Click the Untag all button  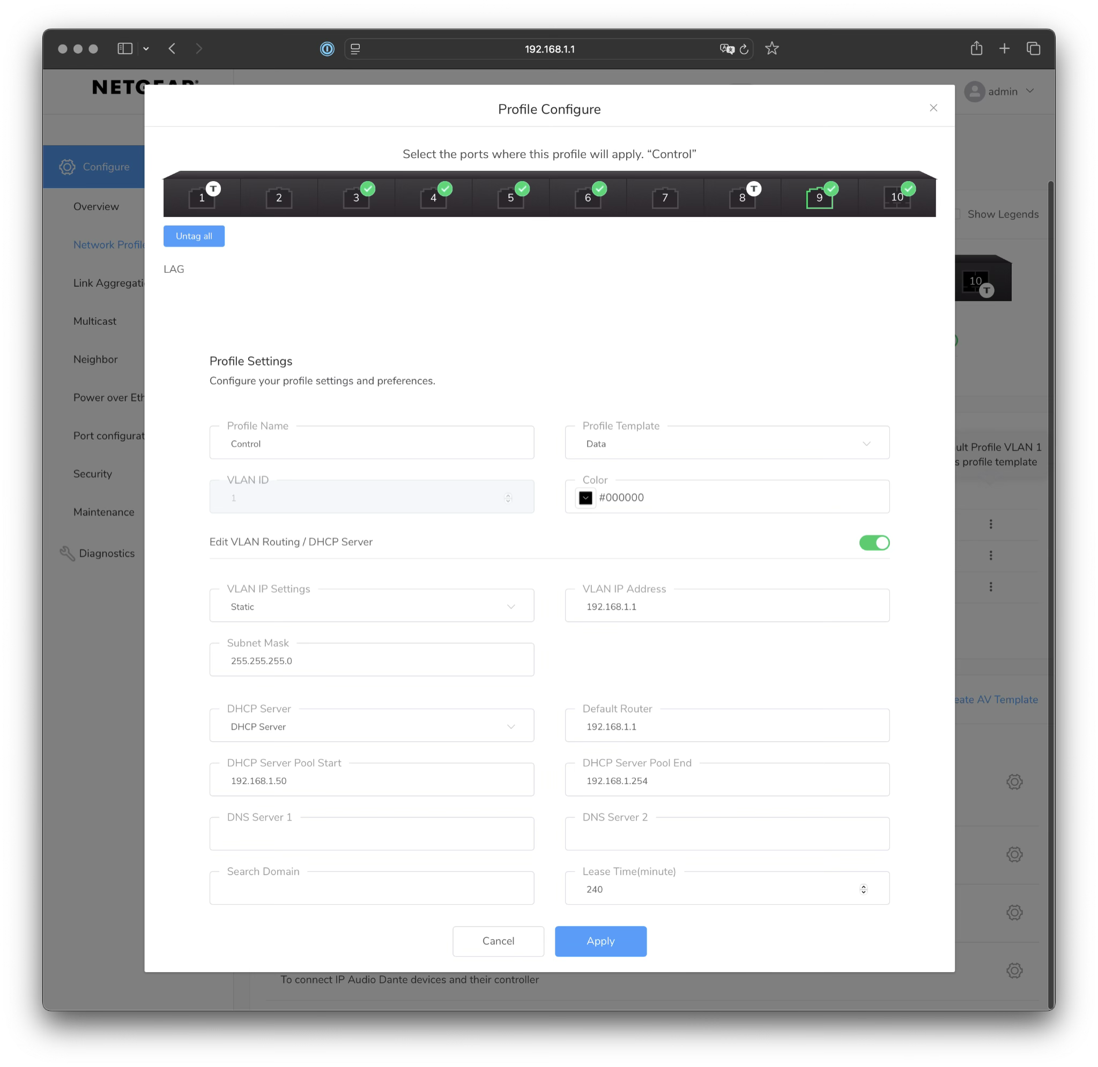194,235
